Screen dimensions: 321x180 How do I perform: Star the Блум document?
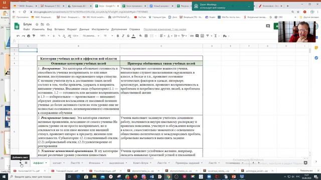click(x=37, y=24)
